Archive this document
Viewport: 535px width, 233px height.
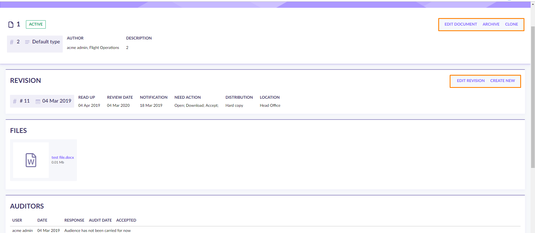(x=491, y=24)
